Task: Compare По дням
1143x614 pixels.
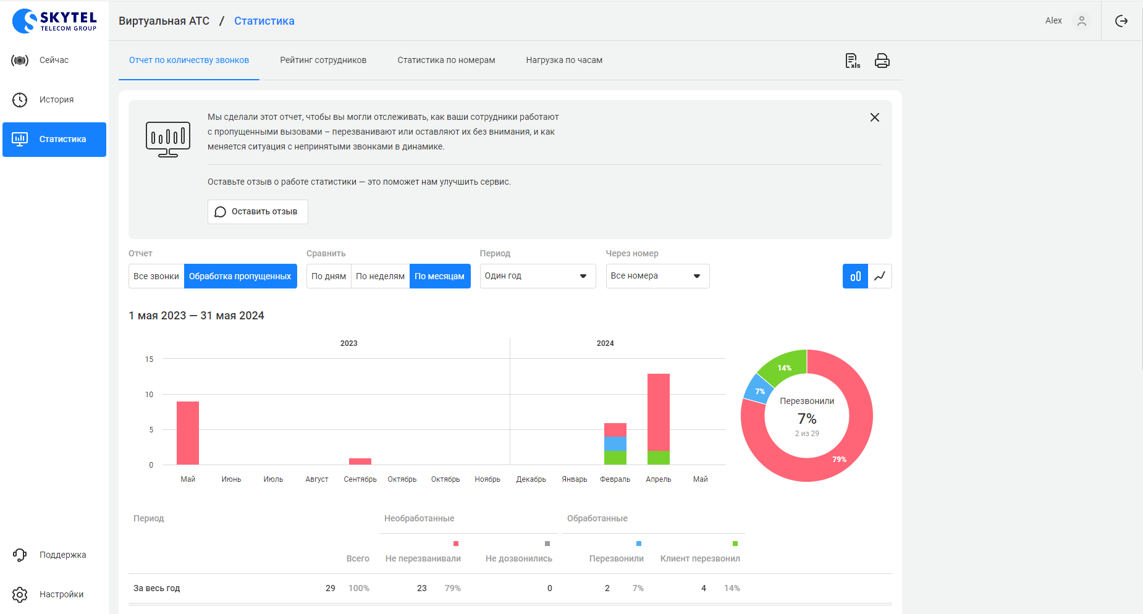Action: coord(329,276)
